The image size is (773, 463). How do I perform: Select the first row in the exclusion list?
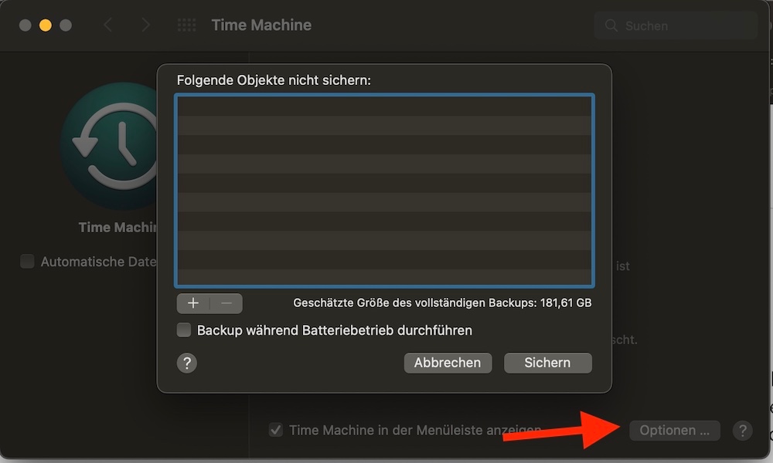point(384,106)
